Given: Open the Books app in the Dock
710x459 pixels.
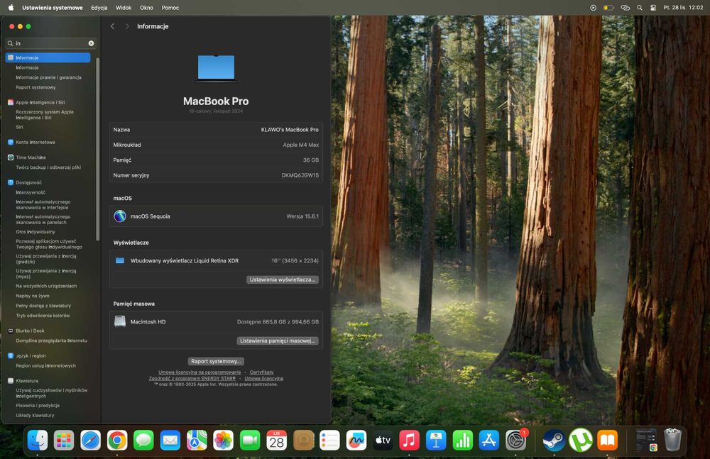Looking at the screenshot, I should click(x=607, y=440).
